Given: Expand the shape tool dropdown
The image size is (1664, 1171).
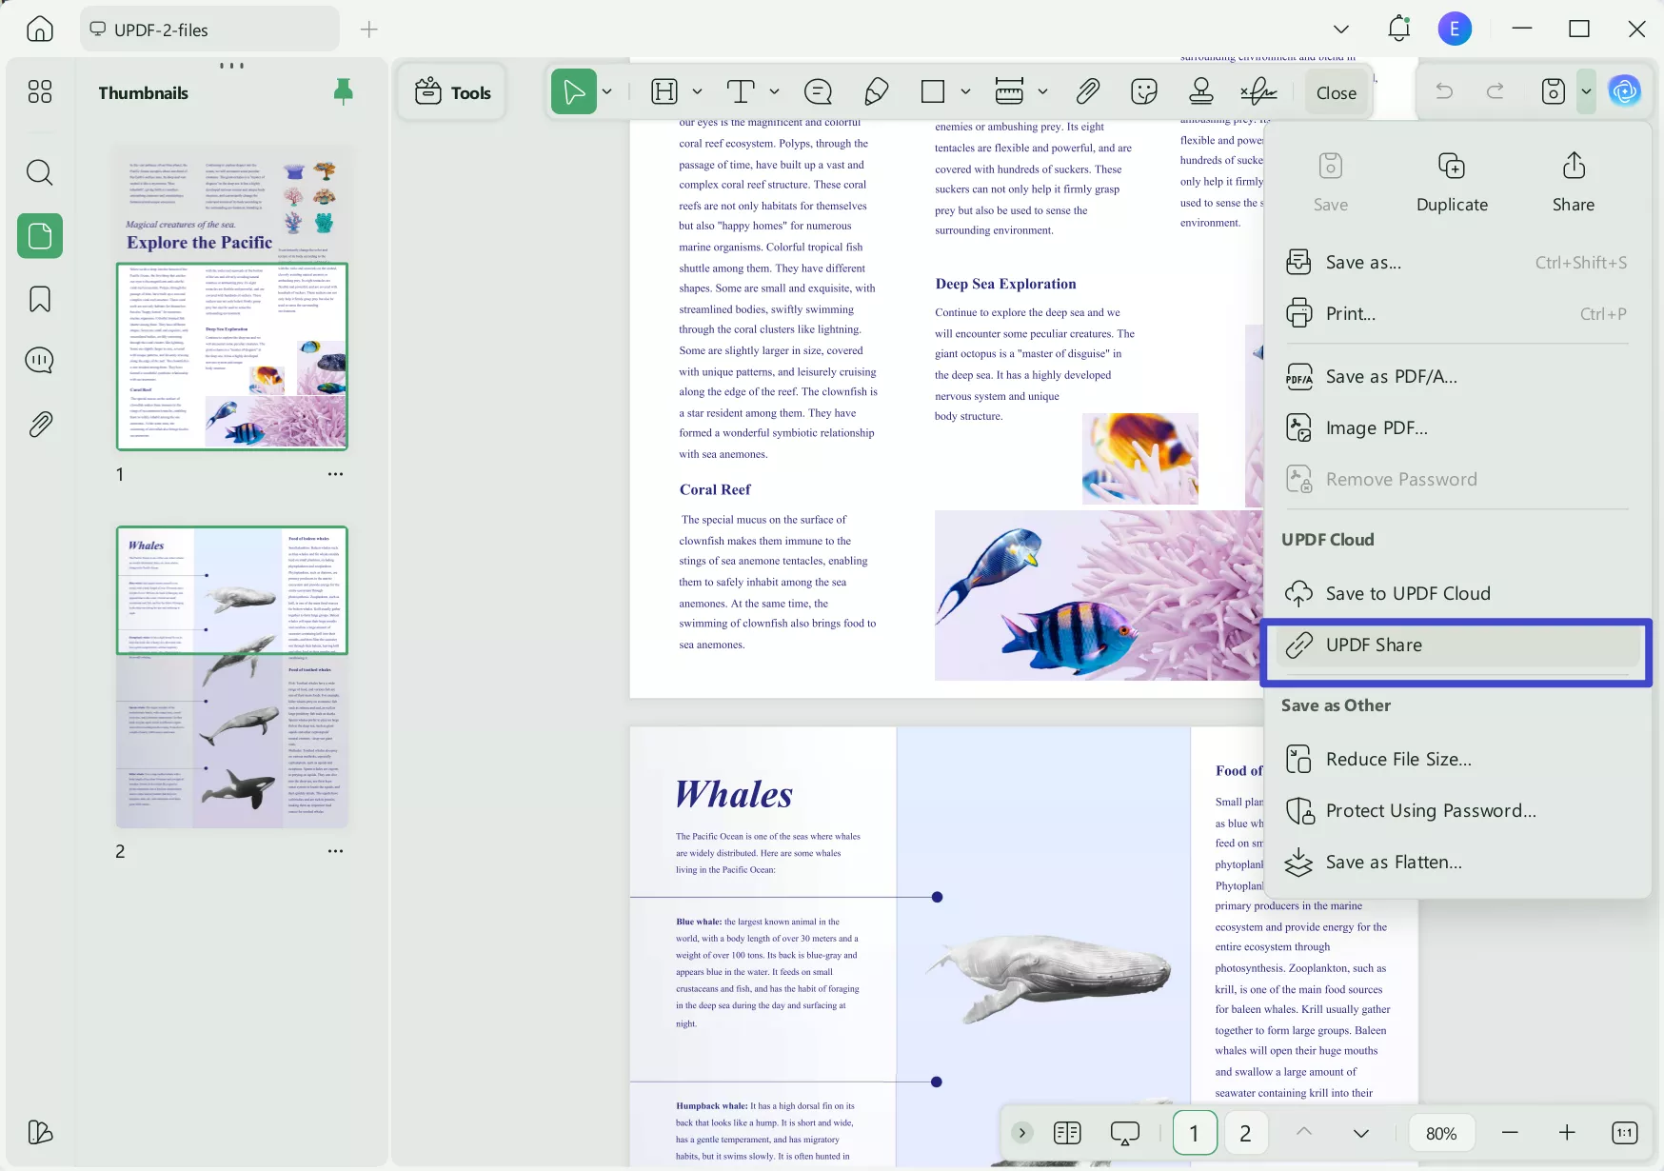Looking at the screenshot, I should (965, 91).
